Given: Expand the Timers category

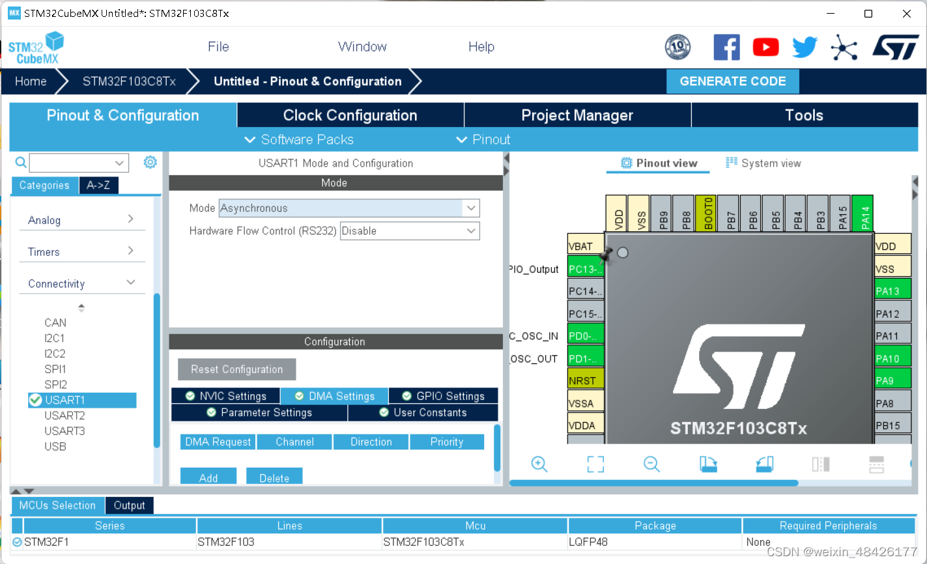Looking at the screenshot, I should 81,251.
